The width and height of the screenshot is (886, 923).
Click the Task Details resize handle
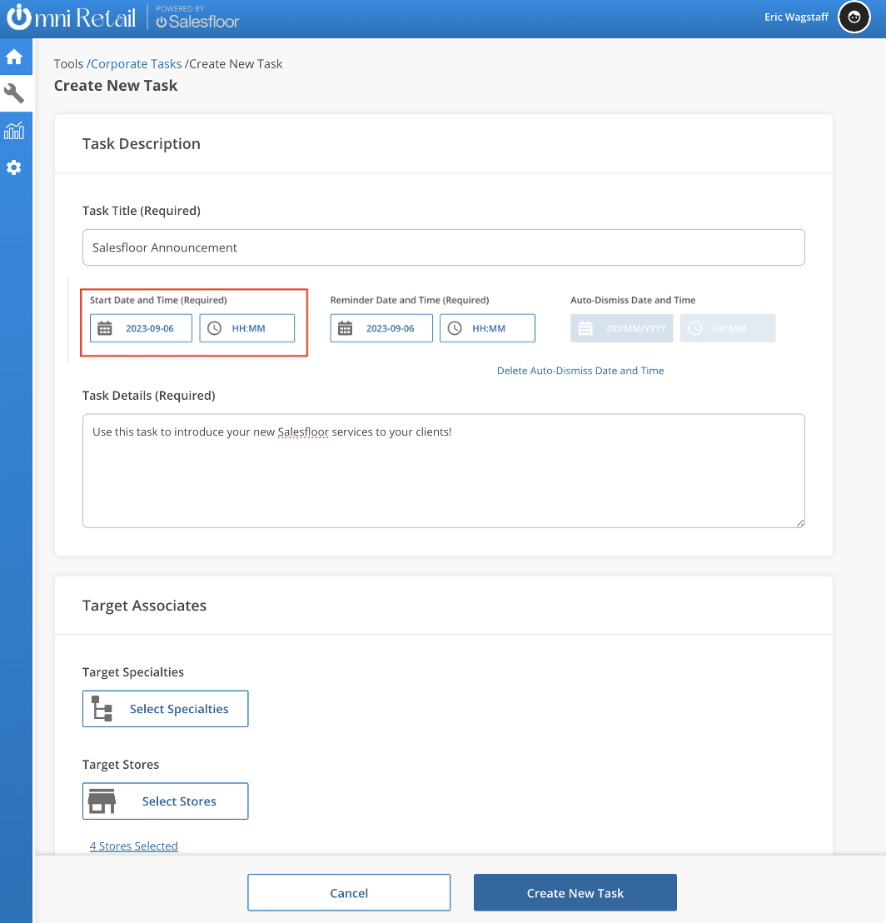[x=800, y=522]
